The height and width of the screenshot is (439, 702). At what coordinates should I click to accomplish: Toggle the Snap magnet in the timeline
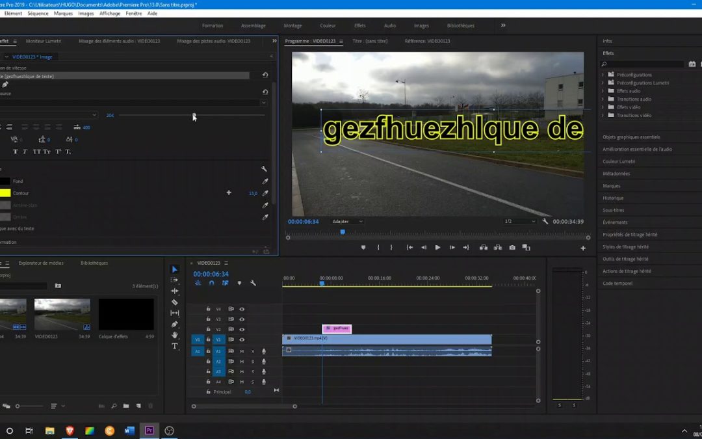coord(211,282)
